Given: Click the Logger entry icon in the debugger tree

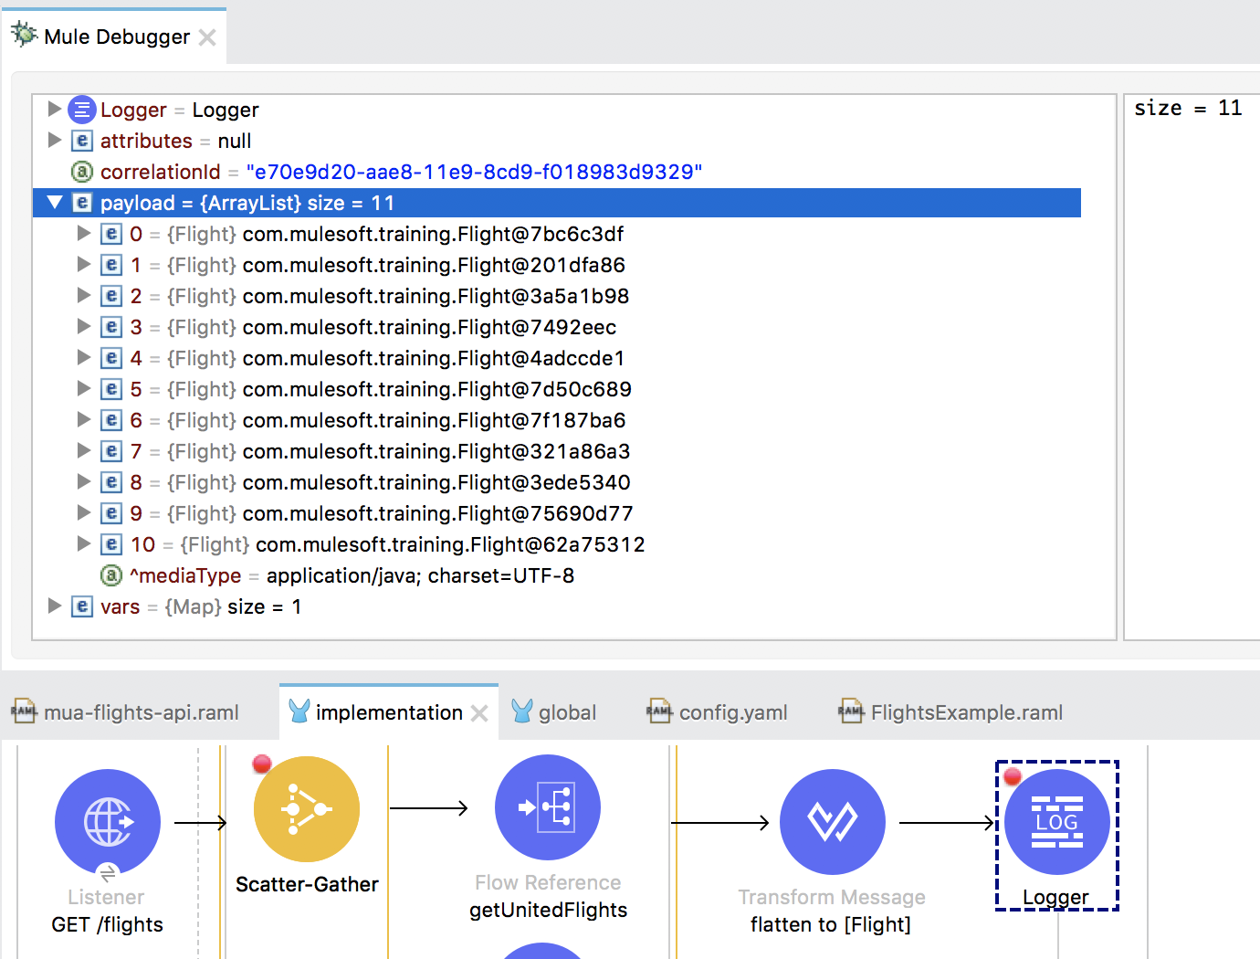Looking at the screenshot, I should 82,110.
